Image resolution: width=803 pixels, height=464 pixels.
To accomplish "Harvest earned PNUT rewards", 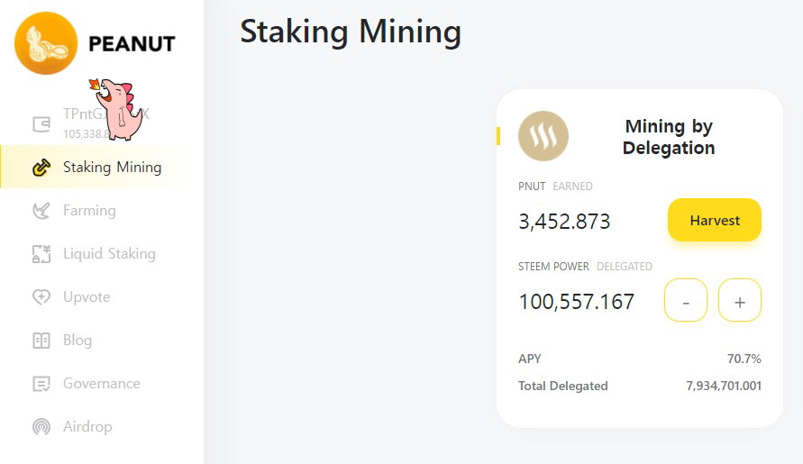I will click(714, 221).
